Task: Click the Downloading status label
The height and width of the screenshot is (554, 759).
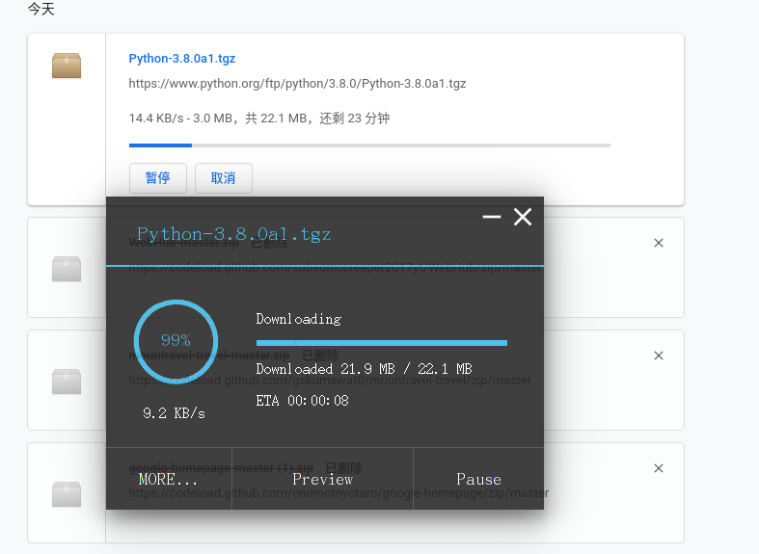Action: click(x=299, y=319)
